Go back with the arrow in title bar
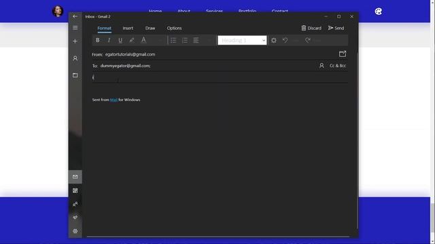The image size is (435, 244). pyautogui.click(x=75, y=16)
